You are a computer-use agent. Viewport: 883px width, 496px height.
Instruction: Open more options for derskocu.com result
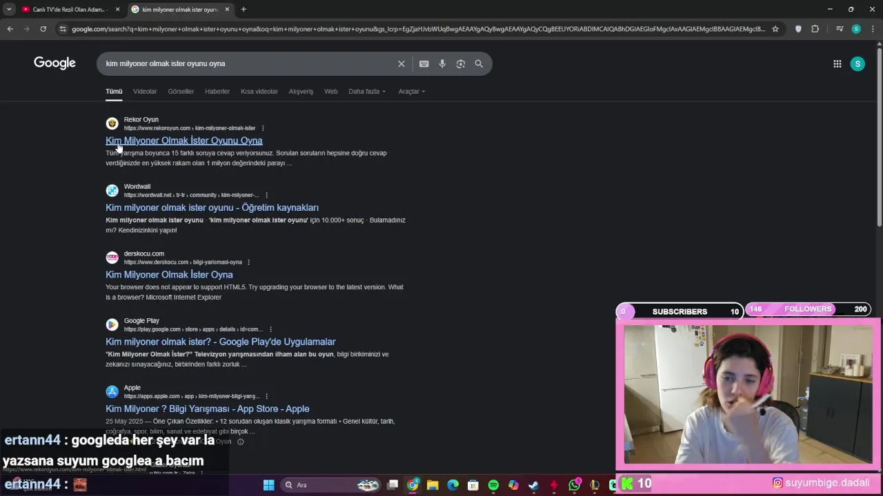(x=248, y=262)
